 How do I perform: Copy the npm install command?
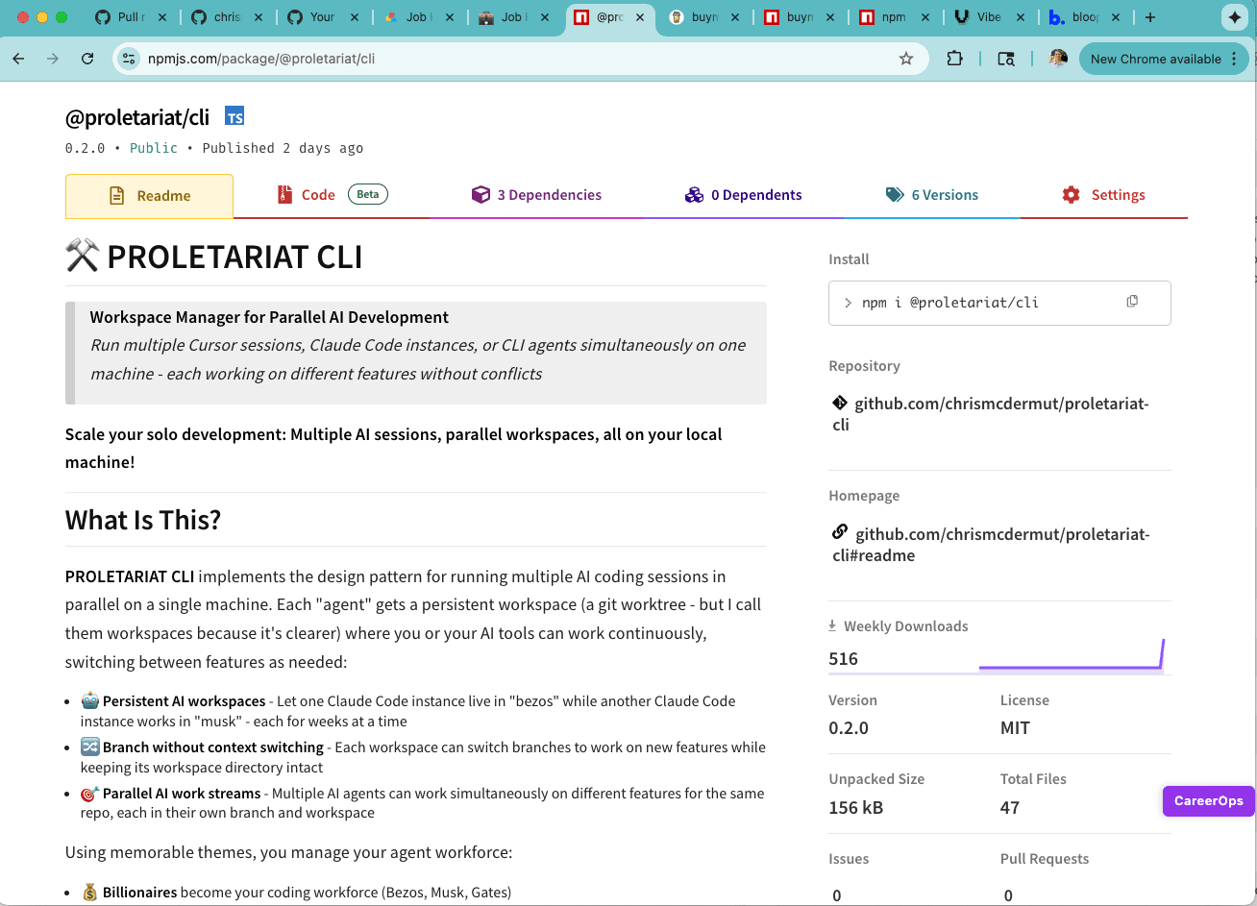click(x=1132, y=302)
